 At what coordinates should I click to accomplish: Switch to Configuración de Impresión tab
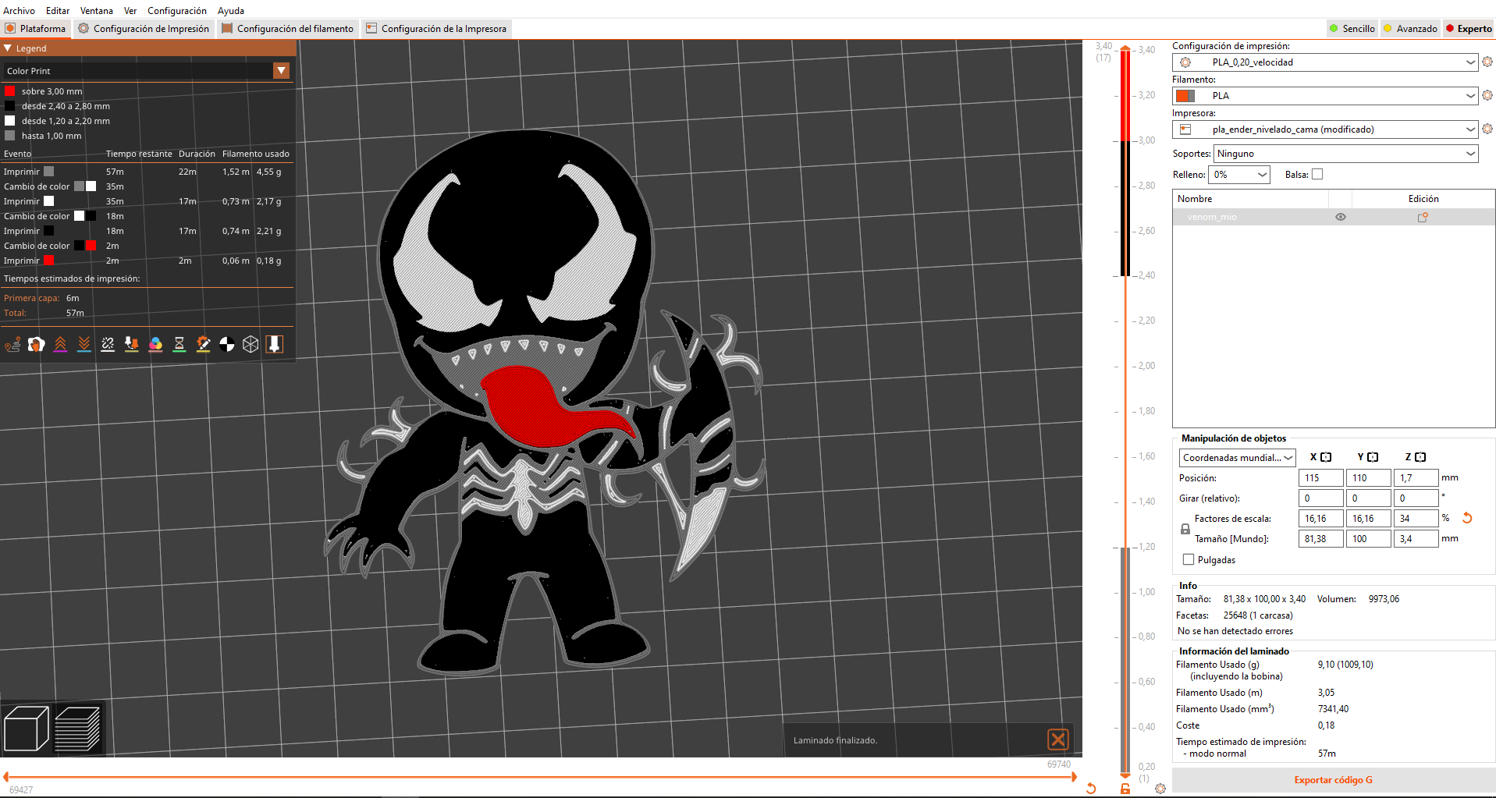tap(144, 28)
